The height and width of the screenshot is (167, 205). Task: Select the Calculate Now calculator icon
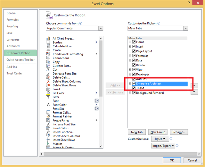48,46
